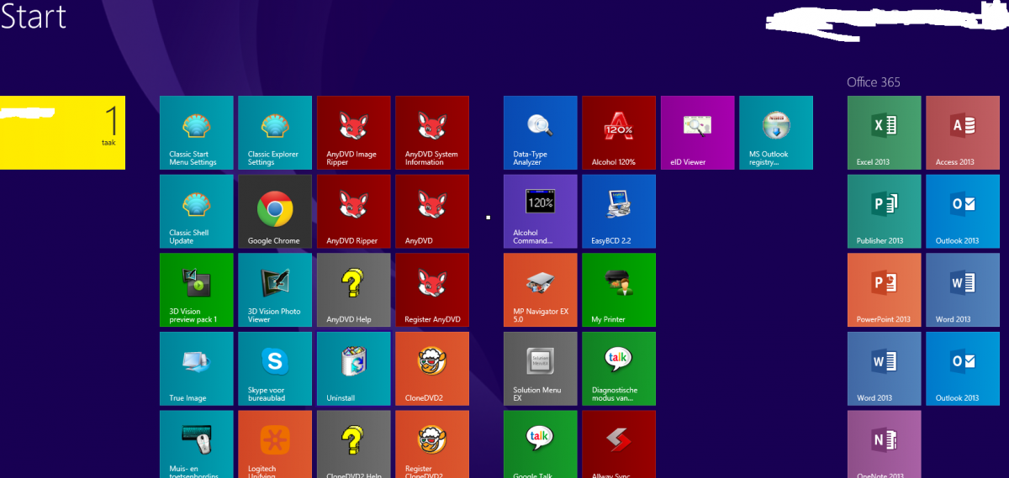The height and width of the screenshot is (478, 1009).
Task: Open AnyDVD System Information tile
Action: 432,133
